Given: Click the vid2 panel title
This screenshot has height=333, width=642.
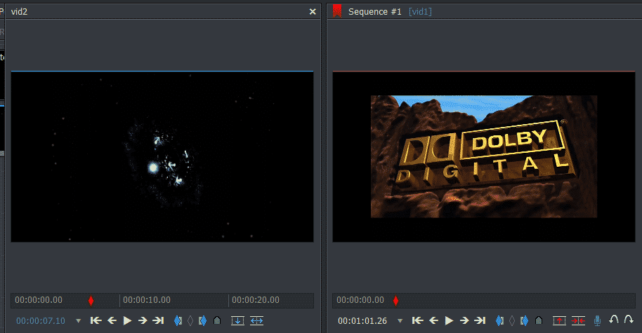Looking at the screenshot, I should click(x=19, y=11).
